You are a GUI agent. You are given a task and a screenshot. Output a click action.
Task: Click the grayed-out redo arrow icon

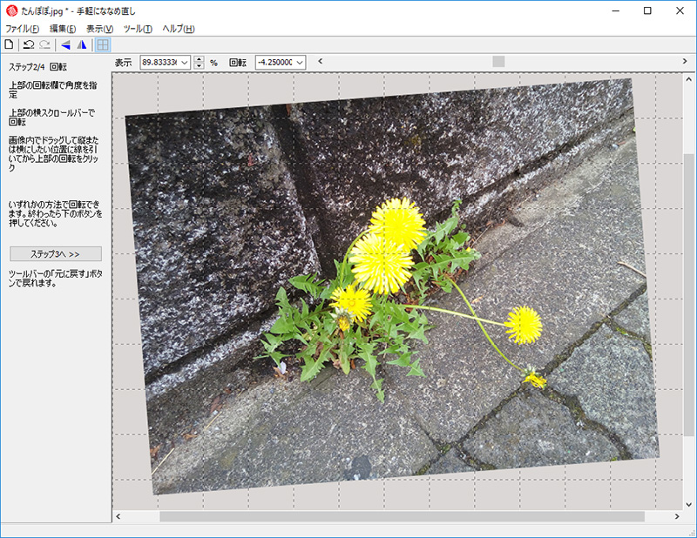pos(44,44)
